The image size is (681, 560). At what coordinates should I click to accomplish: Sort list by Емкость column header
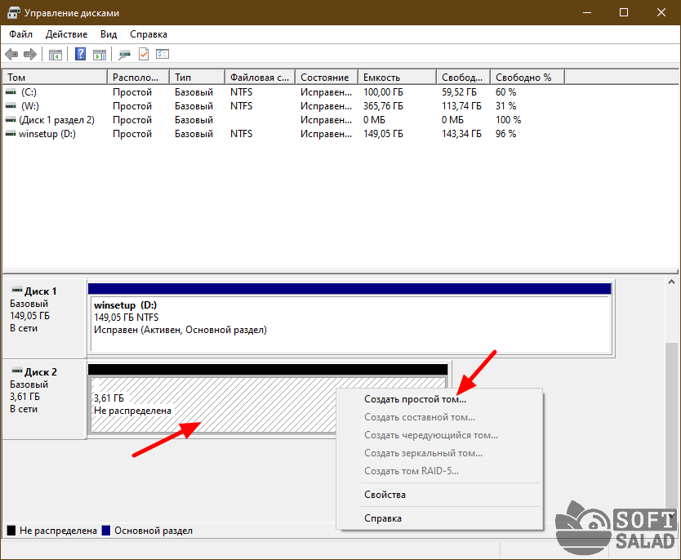(x=395, y=78)
